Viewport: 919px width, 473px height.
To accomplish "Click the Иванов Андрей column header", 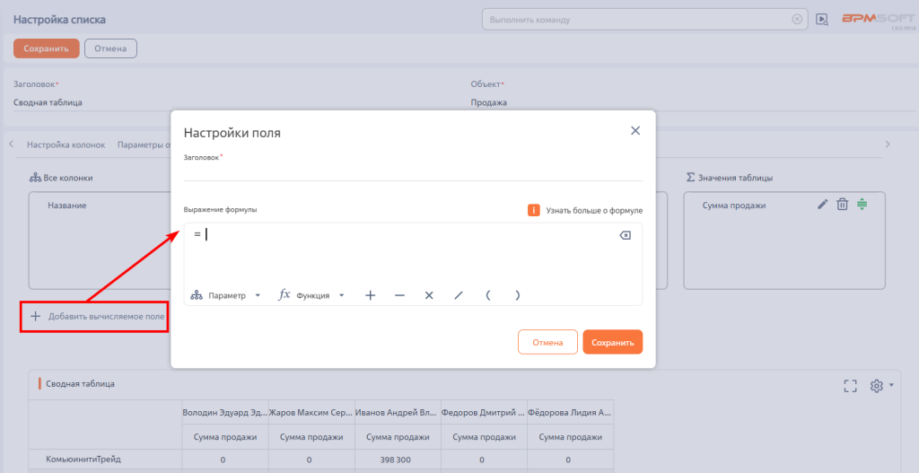I will (398, 413).
